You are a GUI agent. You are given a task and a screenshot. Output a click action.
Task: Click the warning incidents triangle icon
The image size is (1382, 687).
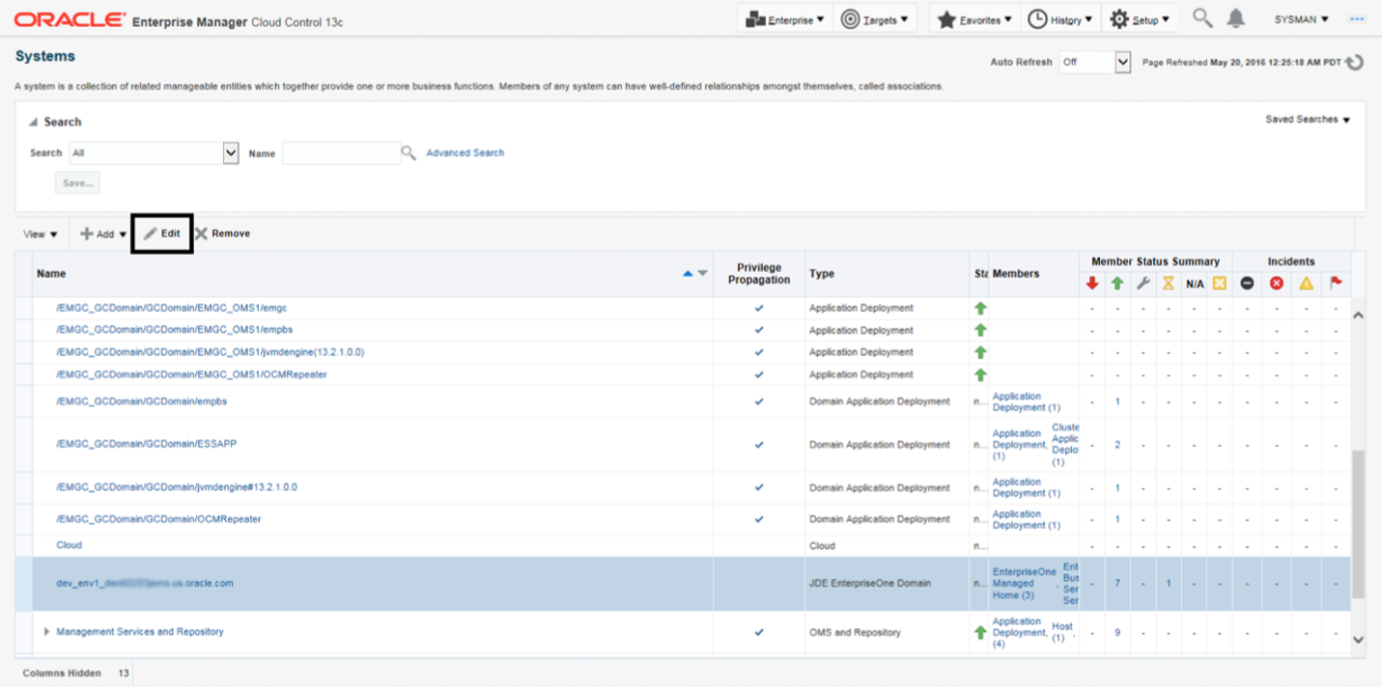click(1306, 283)
